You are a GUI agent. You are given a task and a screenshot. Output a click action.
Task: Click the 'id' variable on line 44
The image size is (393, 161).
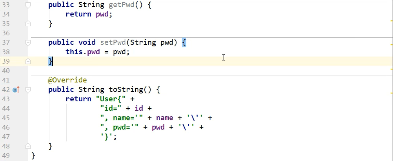click(139, 108)
